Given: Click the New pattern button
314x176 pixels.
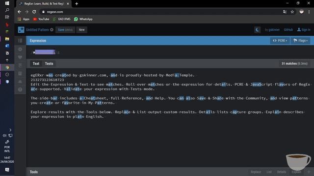Looking at the screenshot, I should coord(82,30).
